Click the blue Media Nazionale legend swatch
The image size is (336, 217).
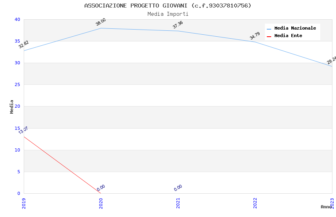(x=269, y=29)
